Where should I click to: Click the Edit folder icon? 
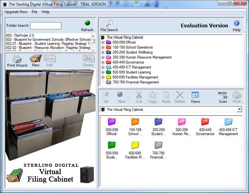[49, 59]
